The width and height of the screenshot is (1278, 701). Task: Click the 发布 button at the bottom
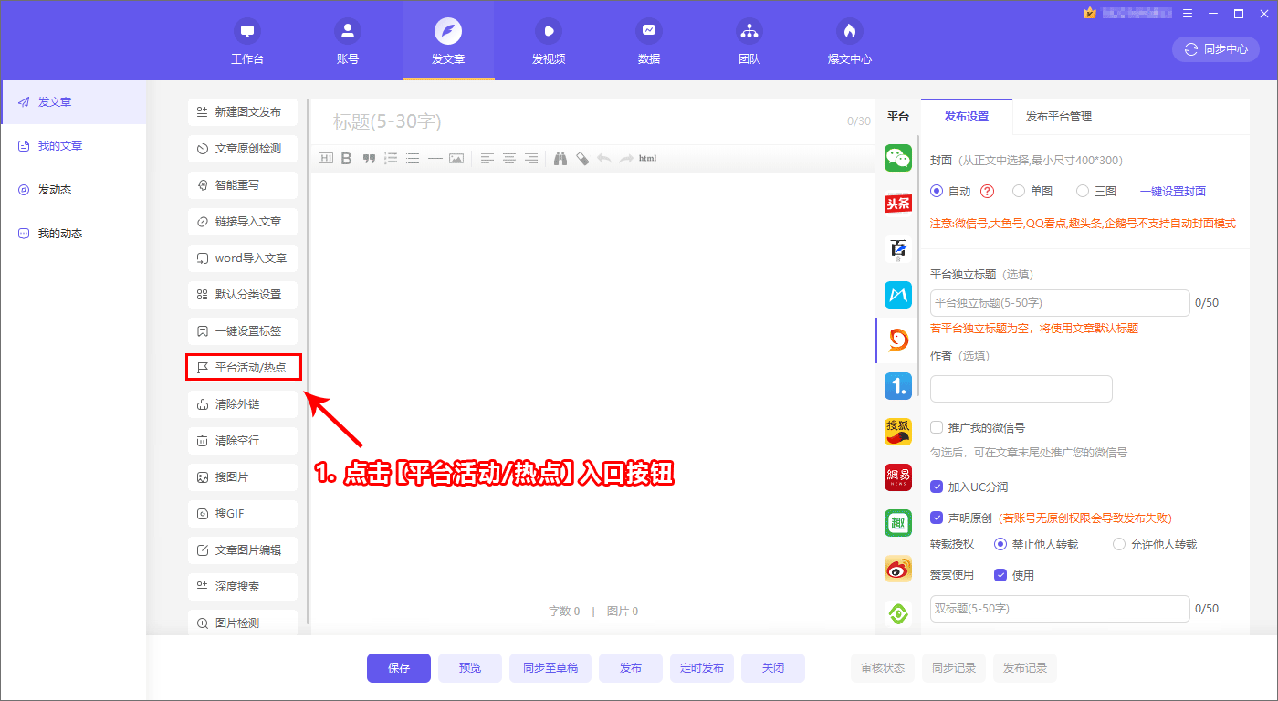[630, 667]
